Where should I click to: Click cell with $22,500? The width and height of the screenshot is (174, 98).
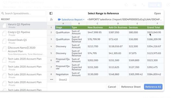(137, 46)
